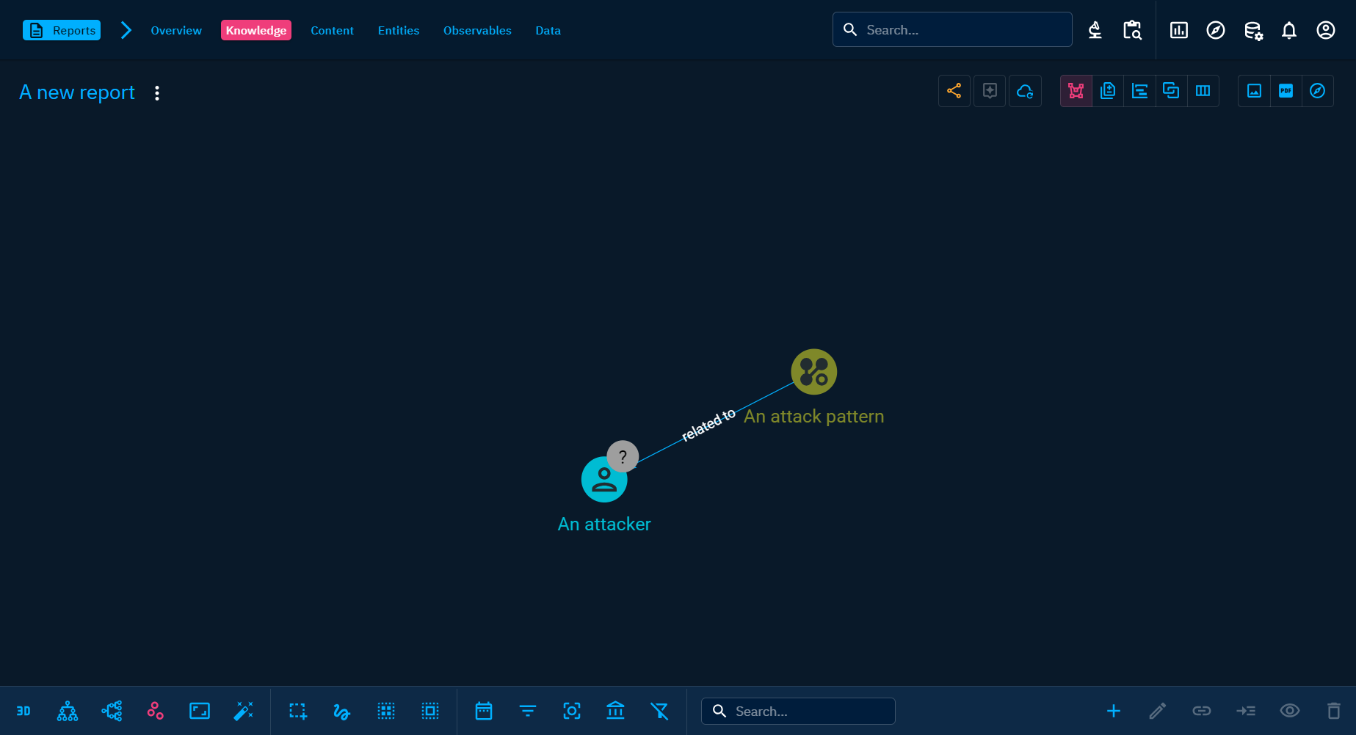Screen dimensions: 1356x735
Task: Click edit pencil icon
Action: (1158, 711)
